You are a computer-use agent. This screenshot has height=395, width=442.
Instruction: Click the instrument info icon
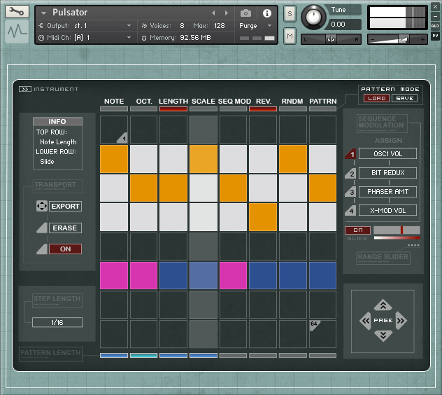[266, 13]
